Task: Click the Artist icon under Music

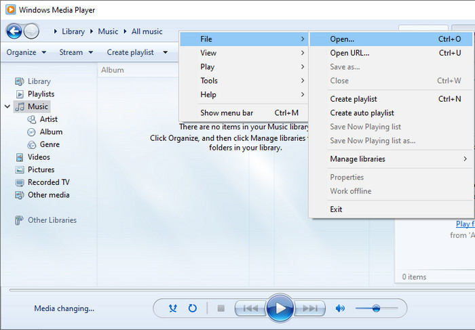Action: [31, 119]
